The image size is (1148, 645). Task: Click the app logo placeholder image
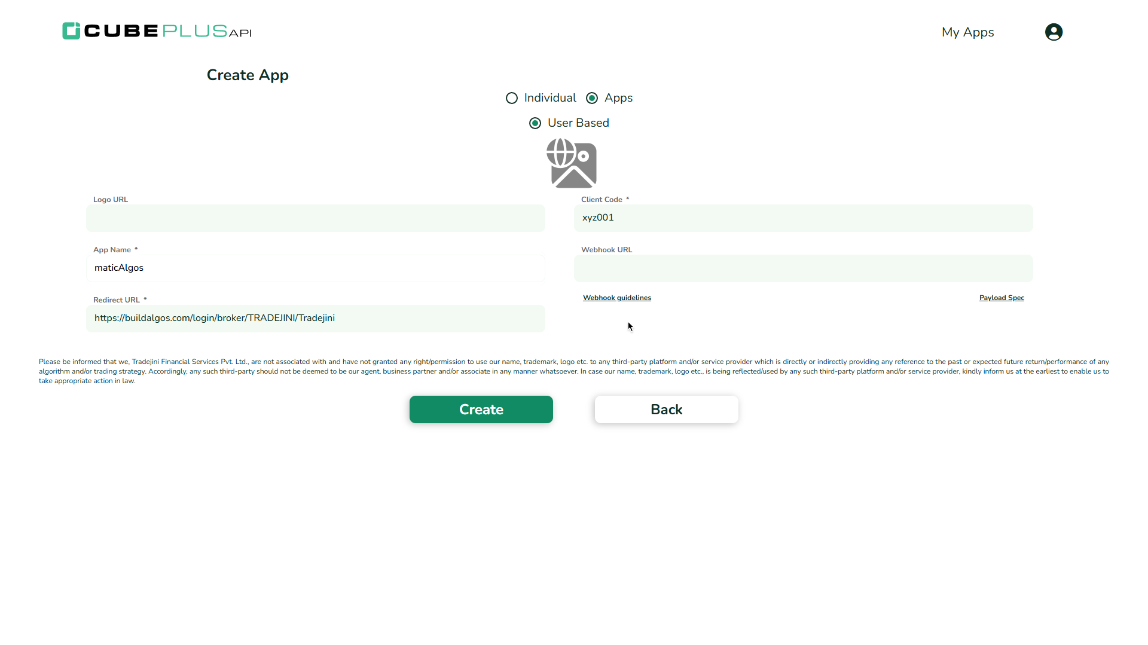pos(572,163)
